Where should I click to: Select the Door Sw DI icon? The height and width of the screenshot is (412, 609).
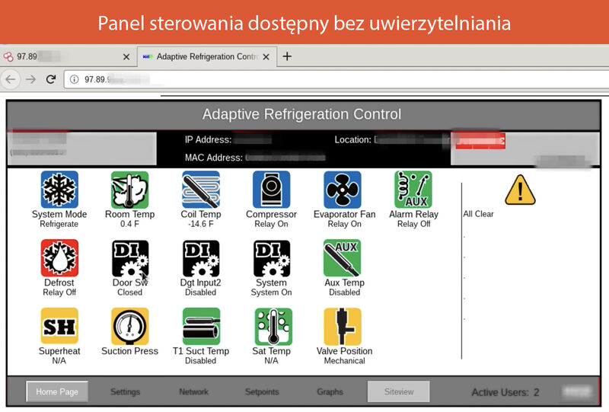[x=129, y=258]
